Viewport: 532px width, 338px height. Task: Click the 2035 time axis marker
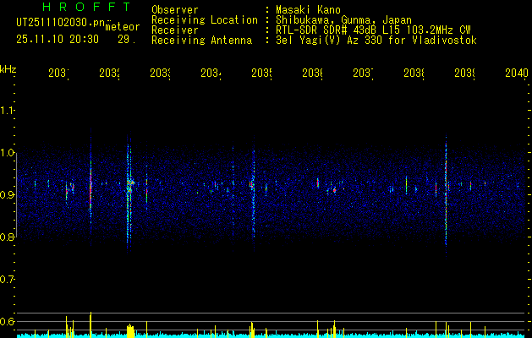tap(261, 74)
